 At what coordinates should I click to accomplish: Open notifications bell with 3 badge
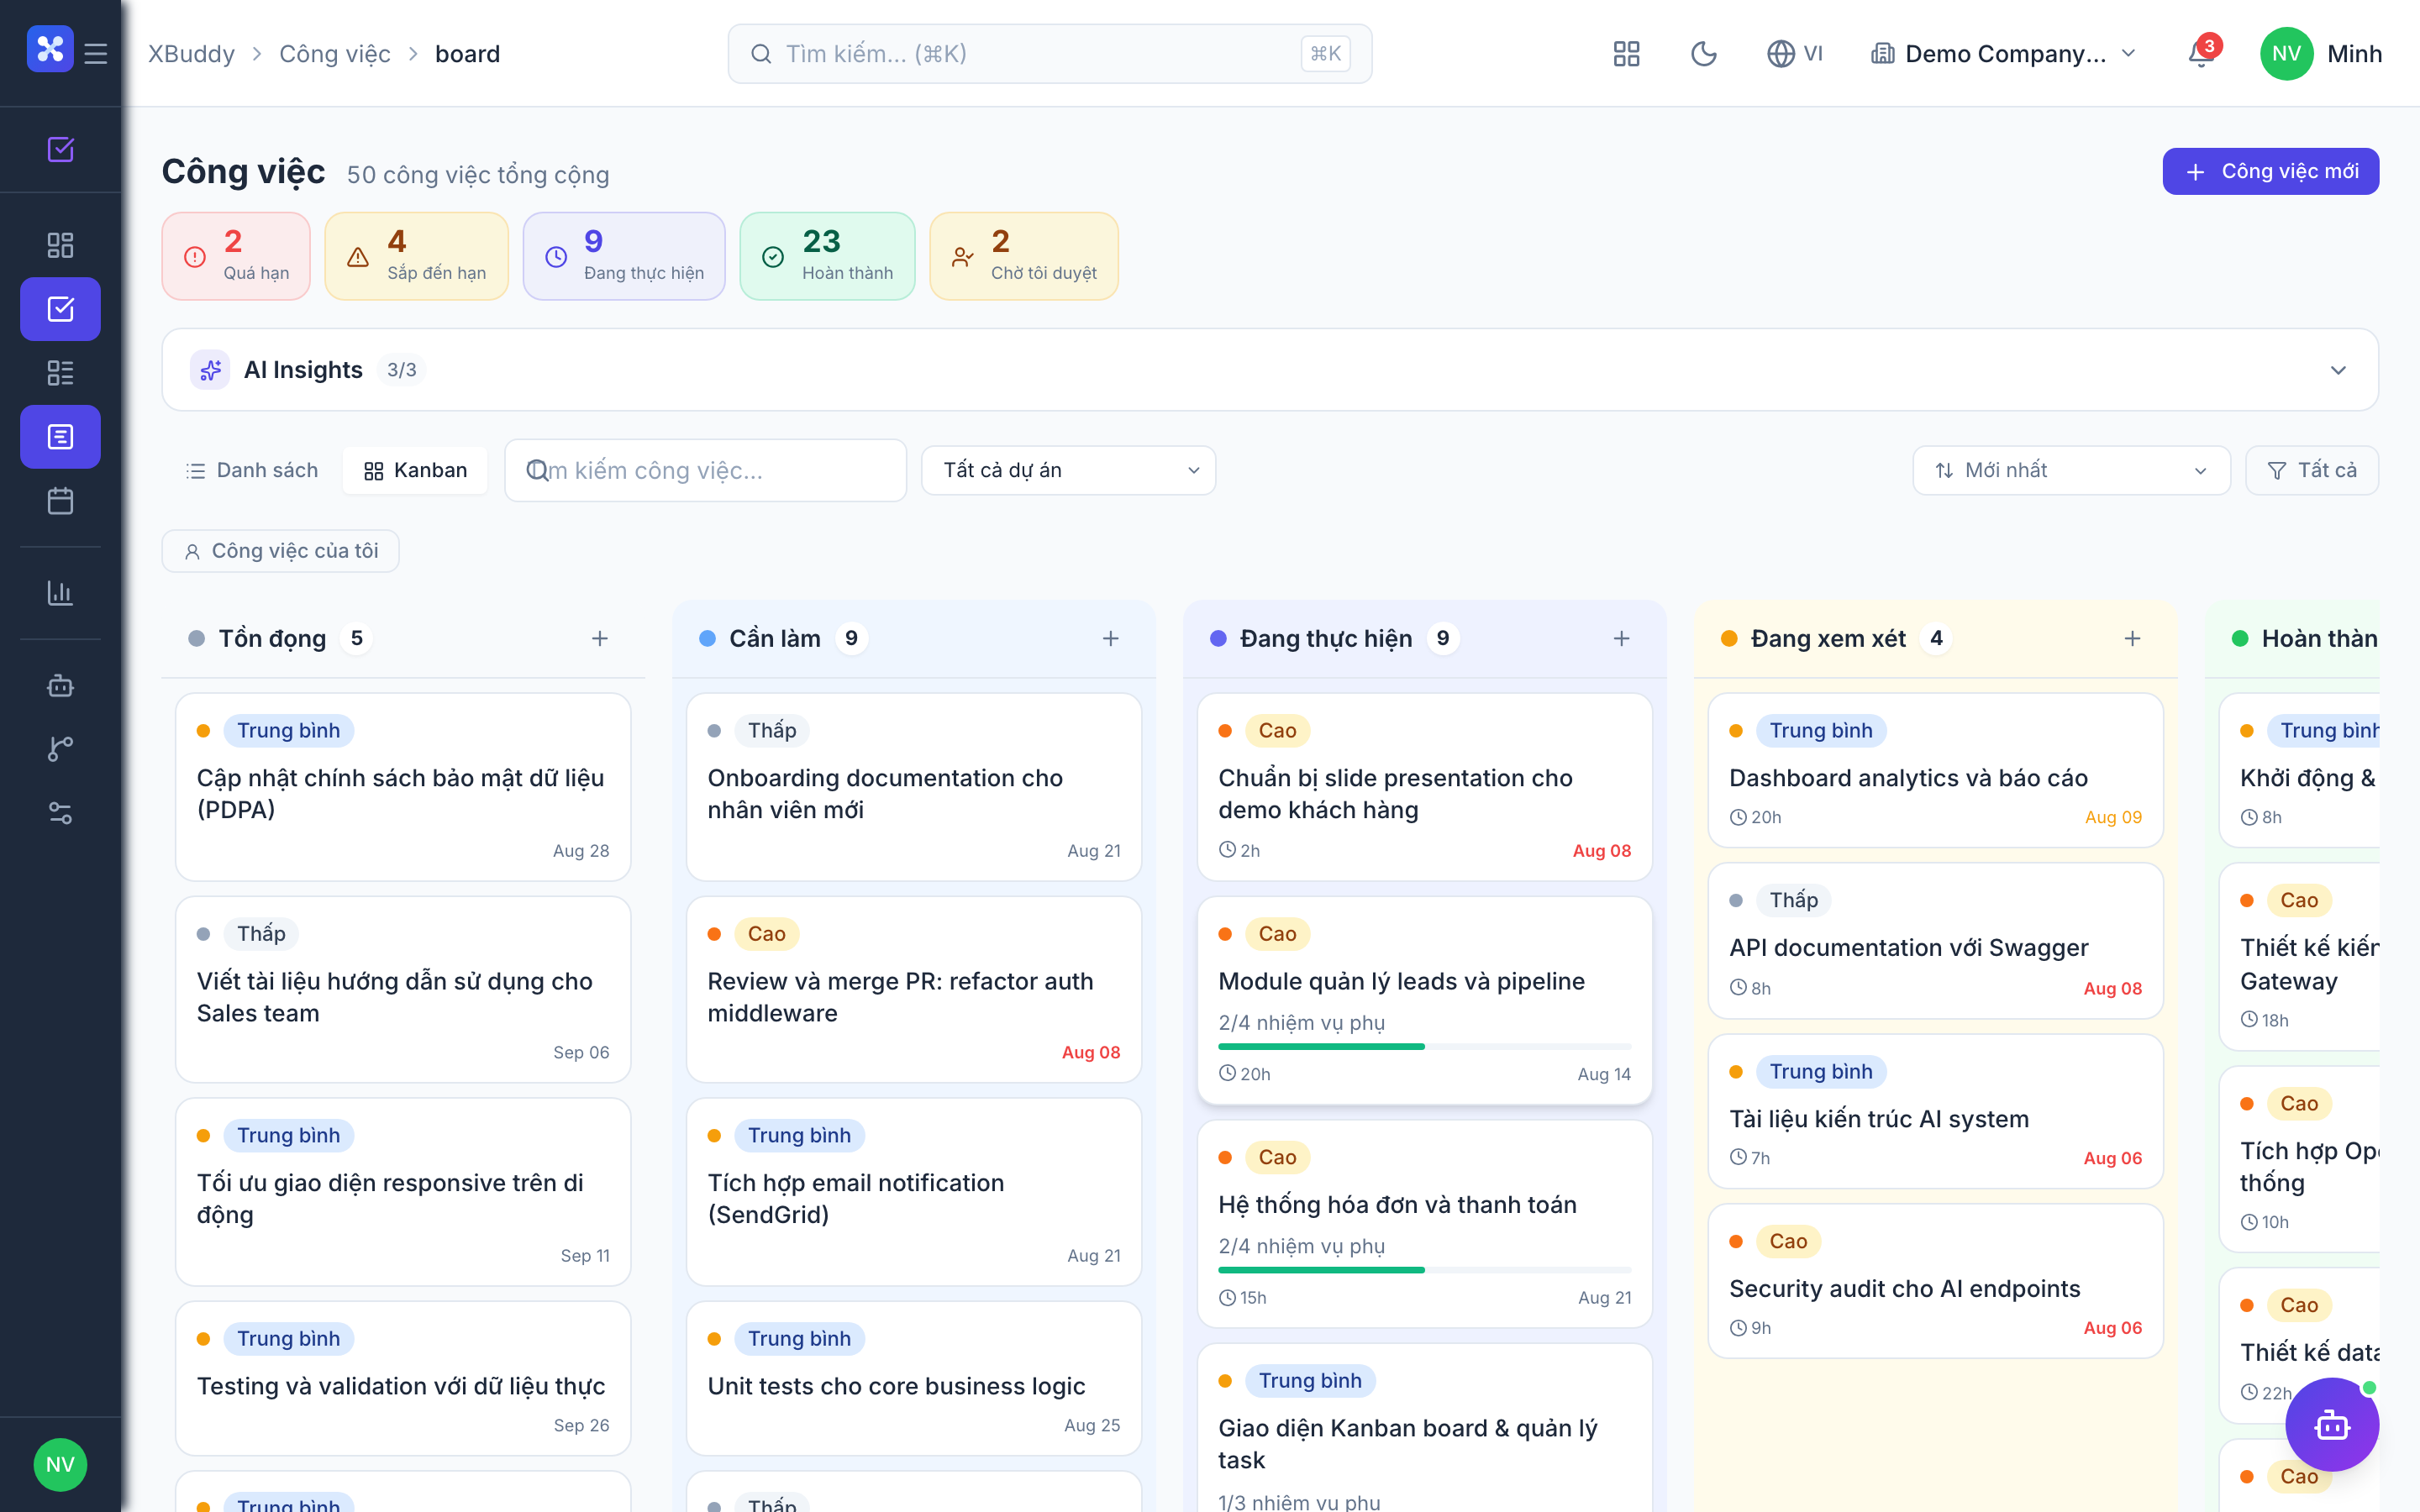[2202, 54]
